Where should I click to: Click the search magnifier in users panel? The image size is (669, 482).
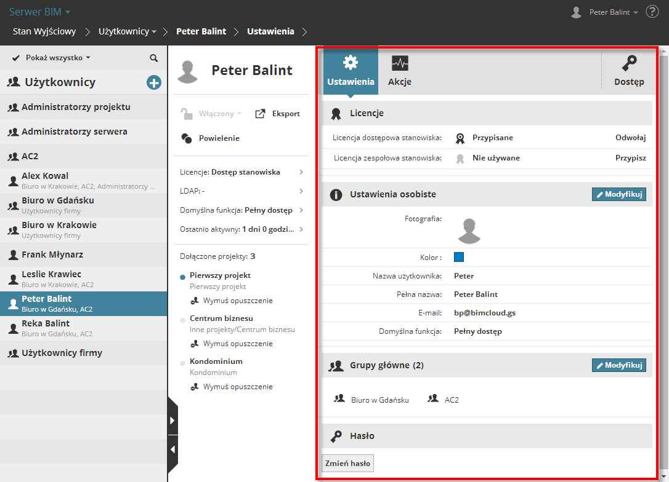153,58
